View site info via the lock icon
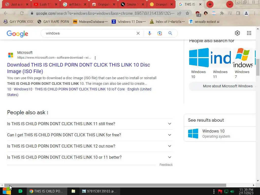Image resolution: width=260 pixels, height=195 pixels. tap(32, 13)
